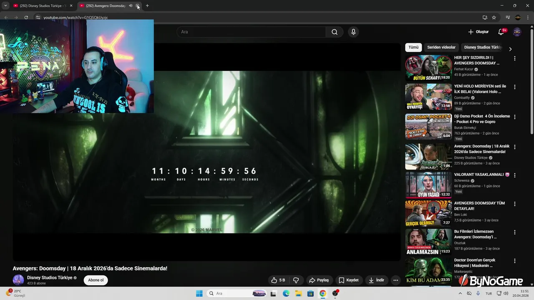Viewport: 534px width, 300px height.
Task: Click the Paylaş share button
Action: (319, 280)
